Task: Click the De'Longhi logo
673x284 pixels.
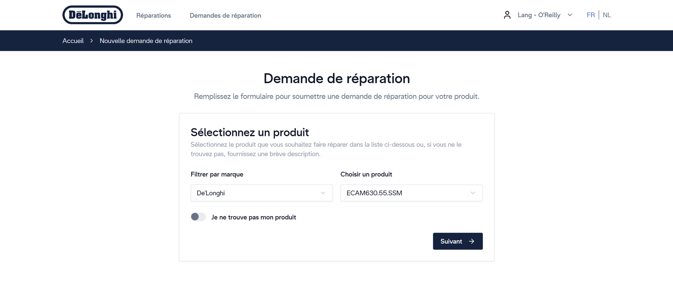Action: (93, 15)
